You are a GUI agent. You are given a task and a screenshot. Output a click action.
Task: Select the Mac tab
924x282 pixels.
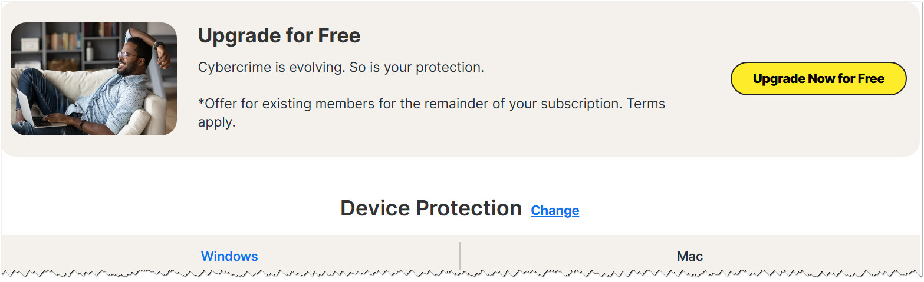689,257
